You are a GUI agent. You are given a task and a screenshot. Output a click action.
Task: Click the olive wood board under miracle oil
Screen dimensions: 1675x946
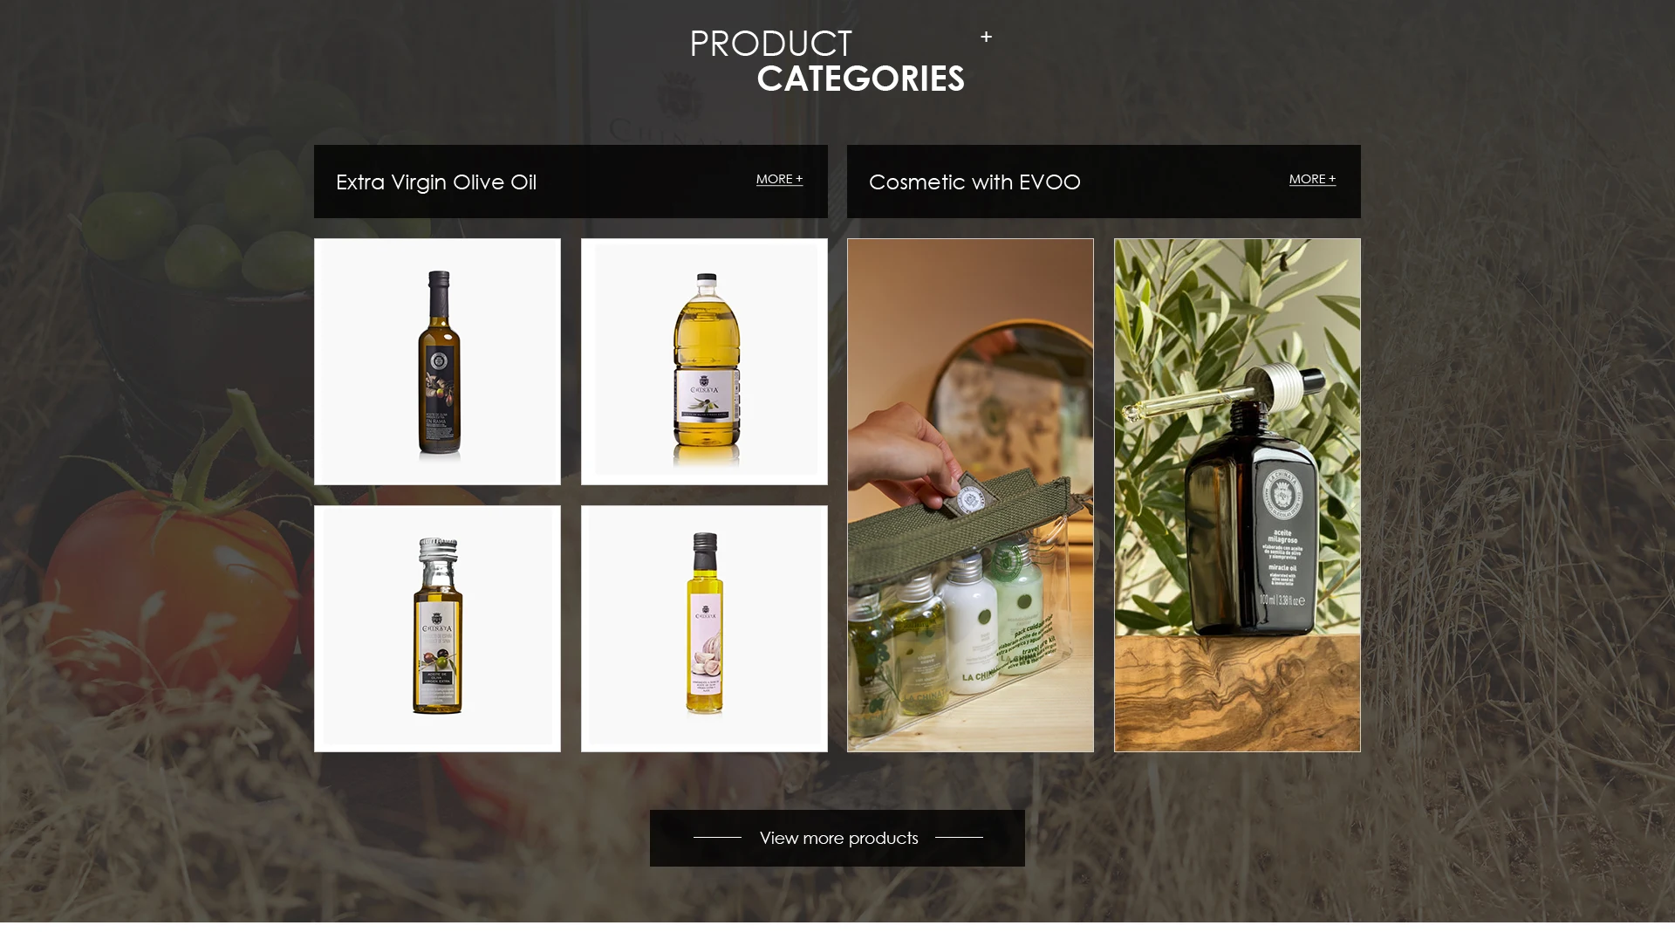[x=1237, y=693]
